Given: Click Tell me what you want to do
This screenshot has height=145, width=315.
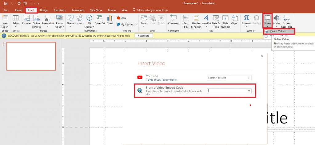Looking at the screenshot, I should coord(150,10).
